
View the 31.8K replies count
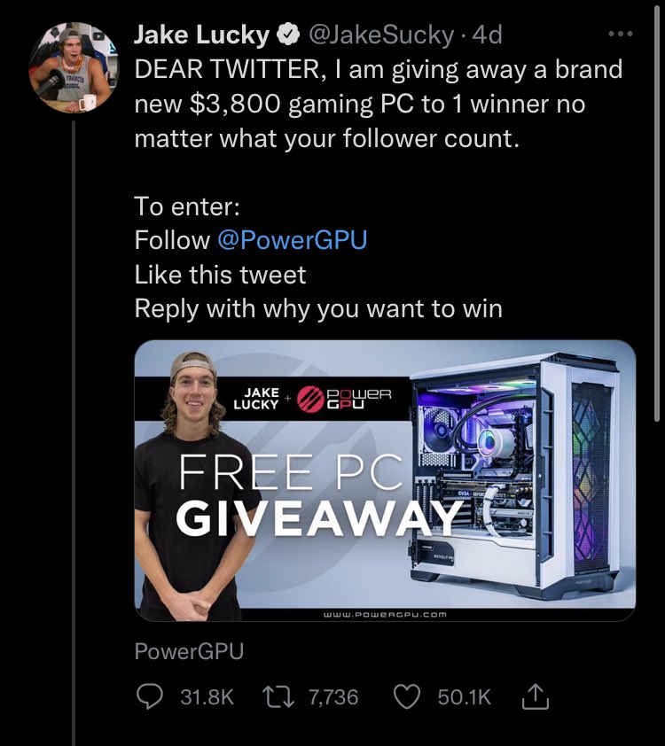[x=207, y=697]
